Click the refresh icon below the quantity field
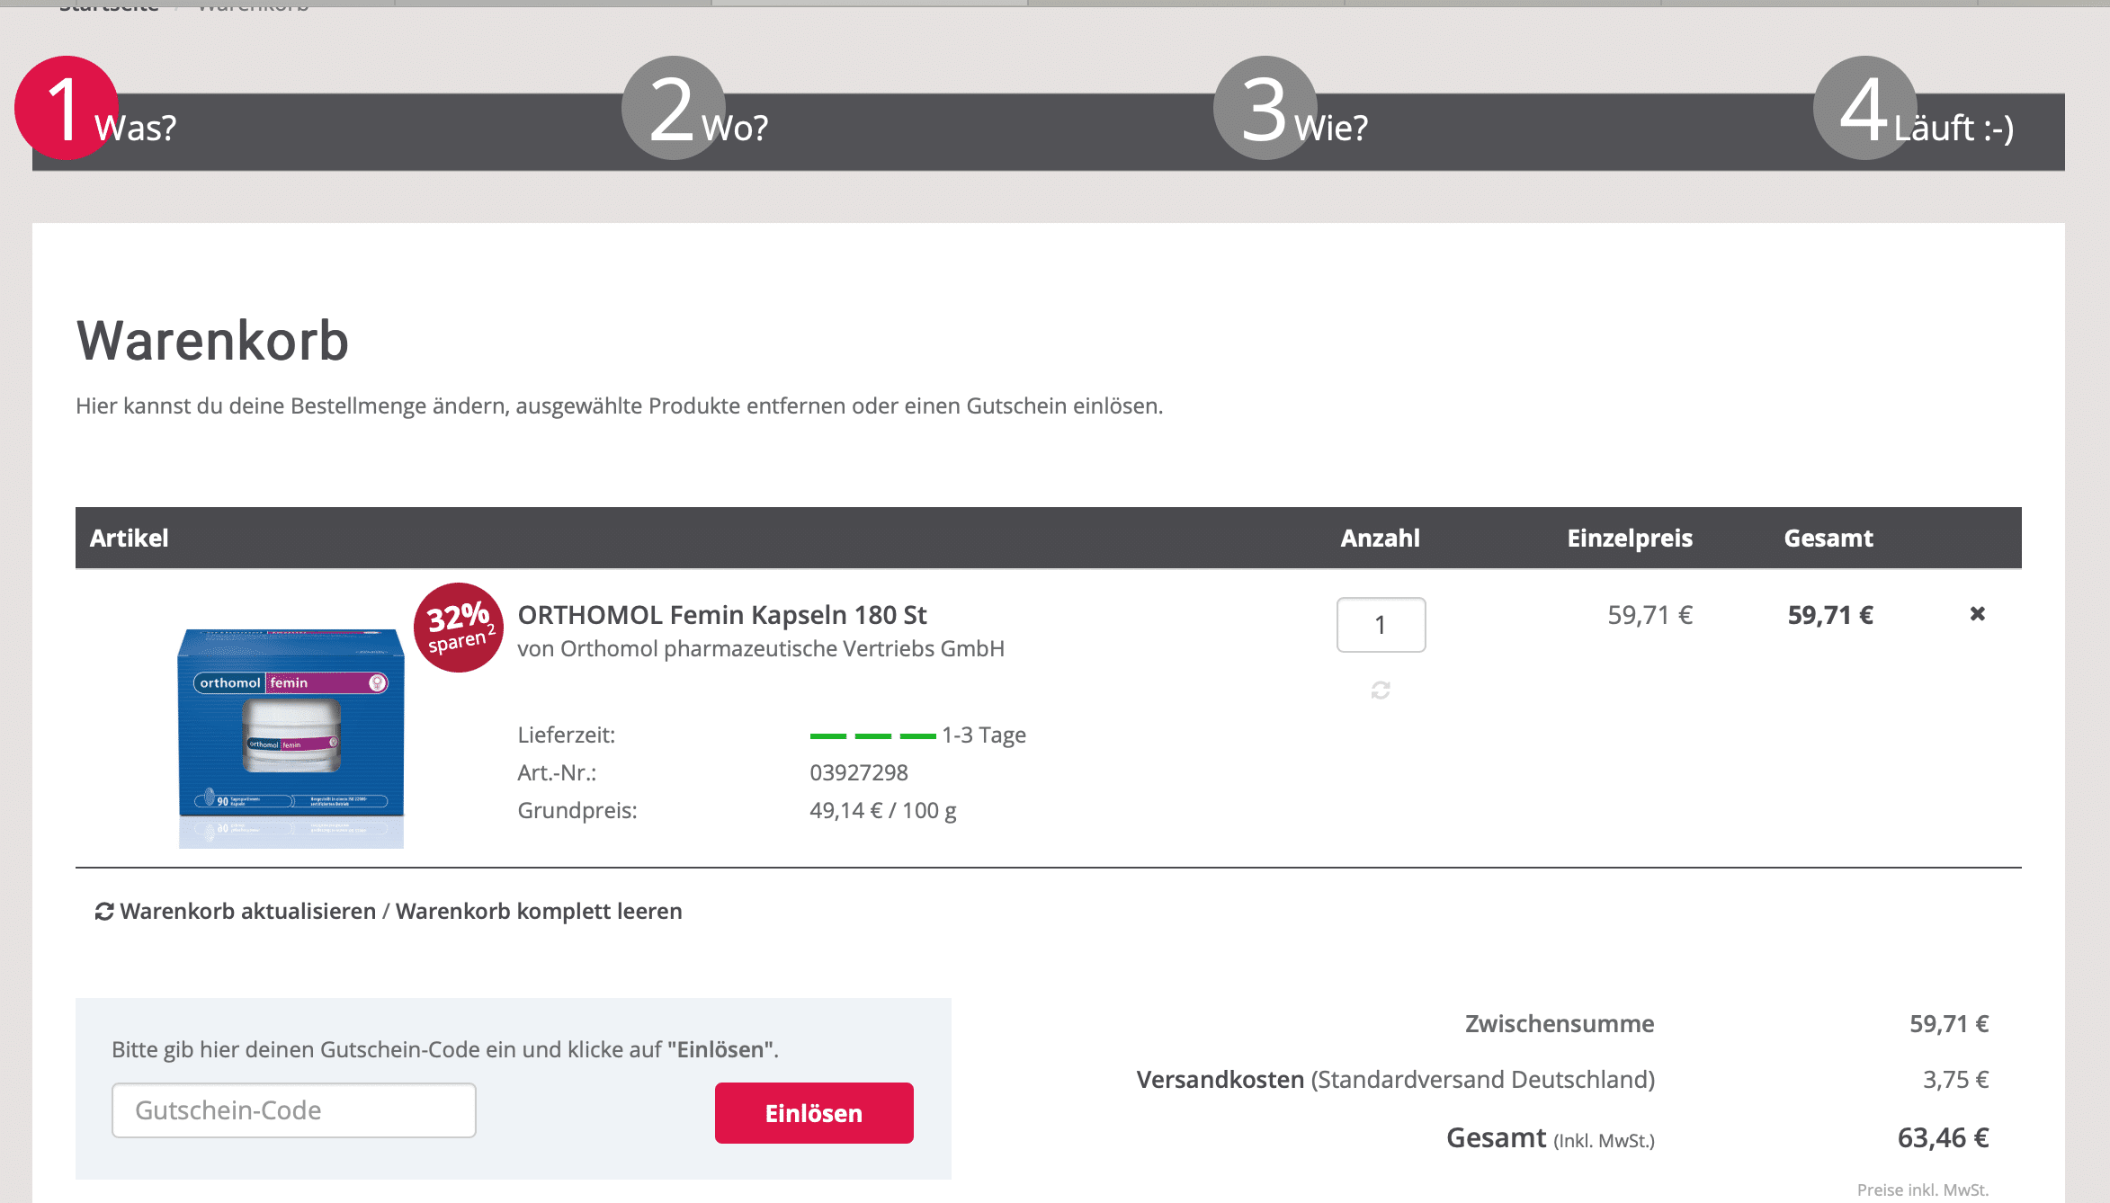 point(1381,690)
